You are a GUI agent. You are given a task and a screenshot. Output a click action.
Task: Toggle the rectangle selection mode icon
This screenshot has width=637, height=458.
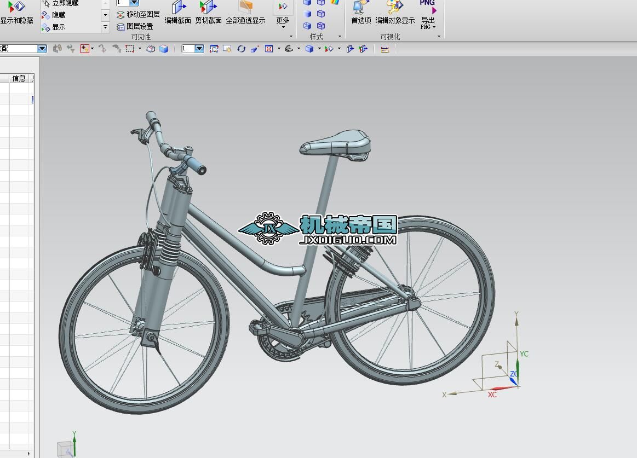click(129, 49)
